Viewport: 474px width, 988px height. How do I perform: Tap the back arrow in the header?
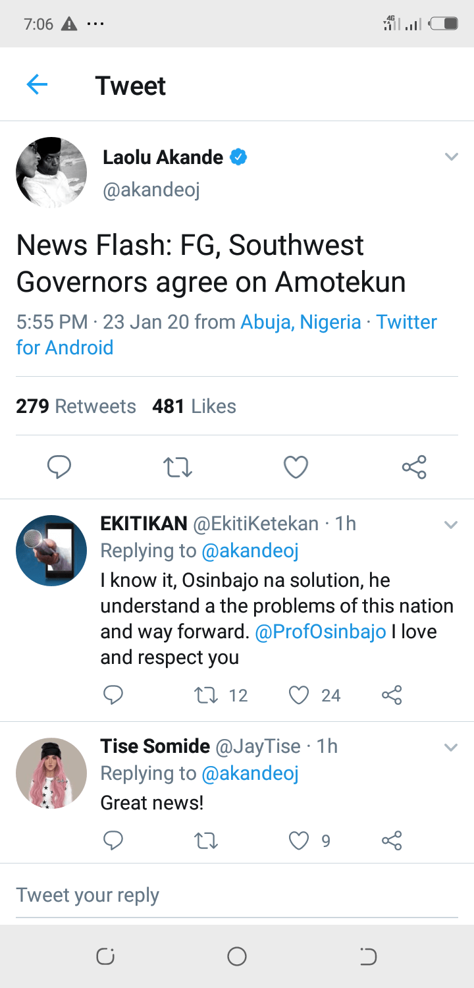[x=37, y=85]
